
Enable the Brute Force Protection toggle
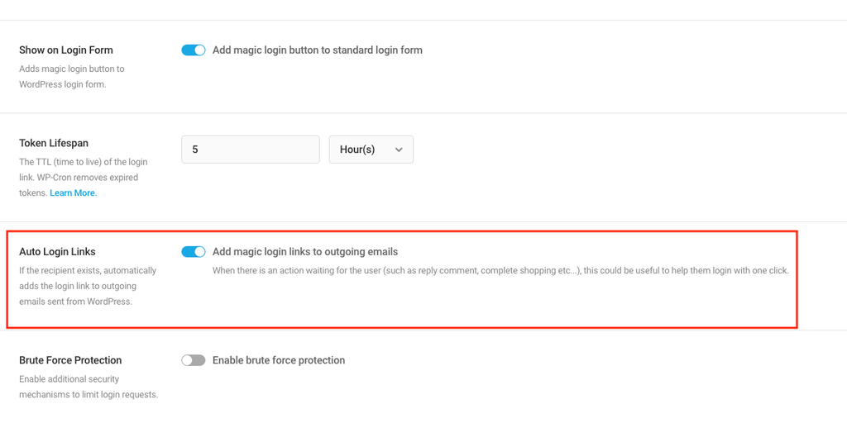(194, 360)
